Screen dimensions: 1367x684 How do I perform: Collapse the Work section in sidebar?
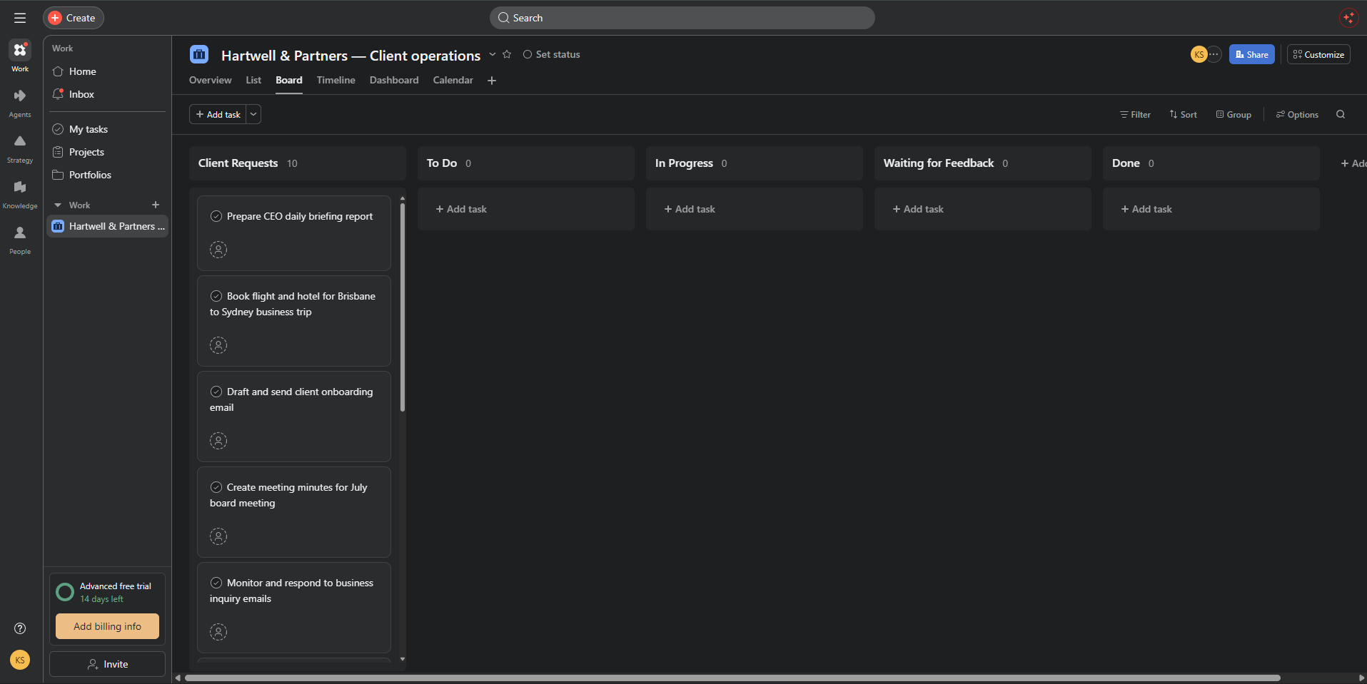click(58, 205)
